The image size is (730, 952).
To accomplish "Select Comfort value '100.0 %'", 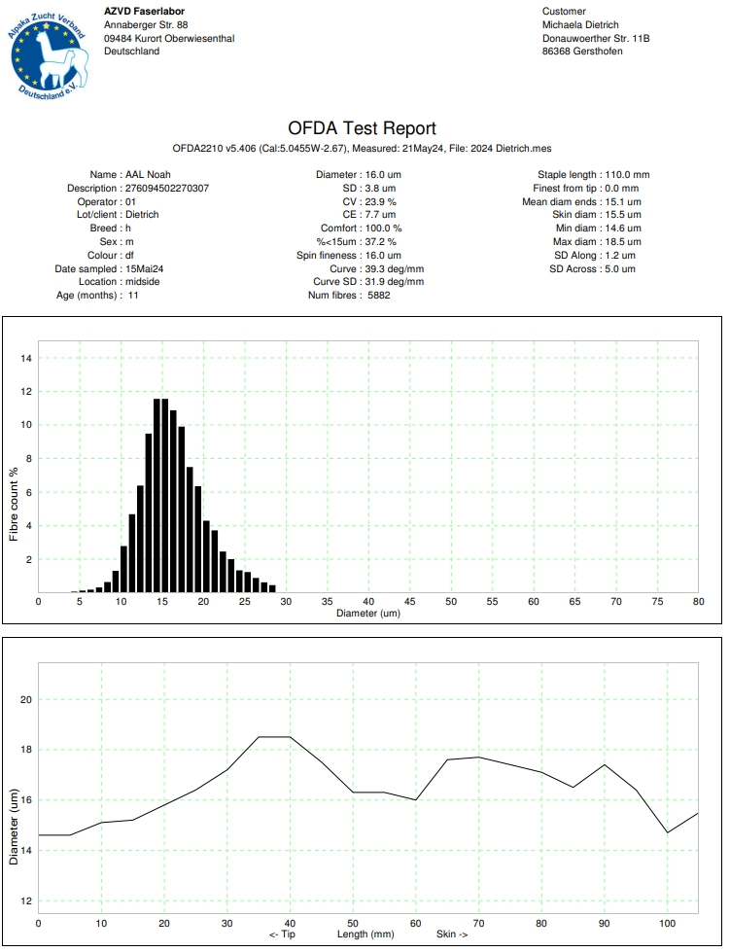I will (384, 229).
